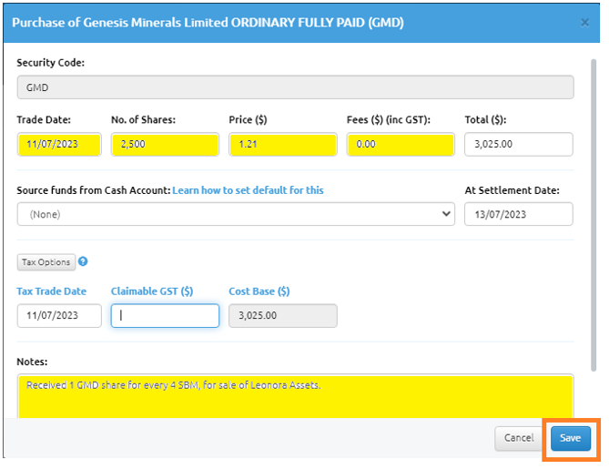Close the Purchase dialog with the X
Screen dimensions: 609x469
[584, 23]
